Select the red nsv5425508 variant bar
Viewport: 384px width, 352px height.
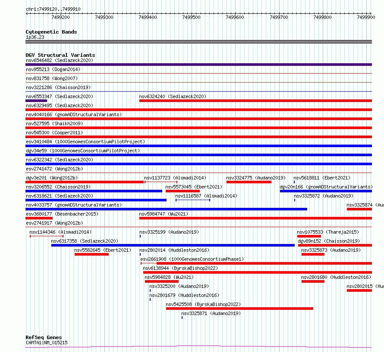pos(239,309)
